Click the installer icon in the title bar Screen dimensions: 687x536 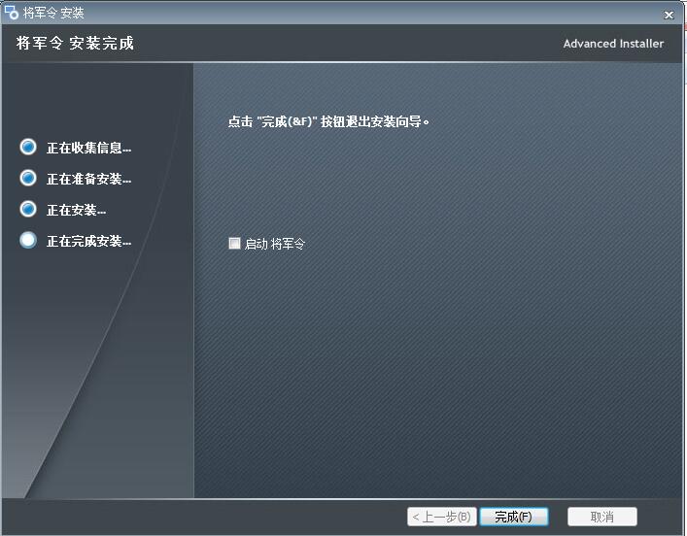pos(13,13)
